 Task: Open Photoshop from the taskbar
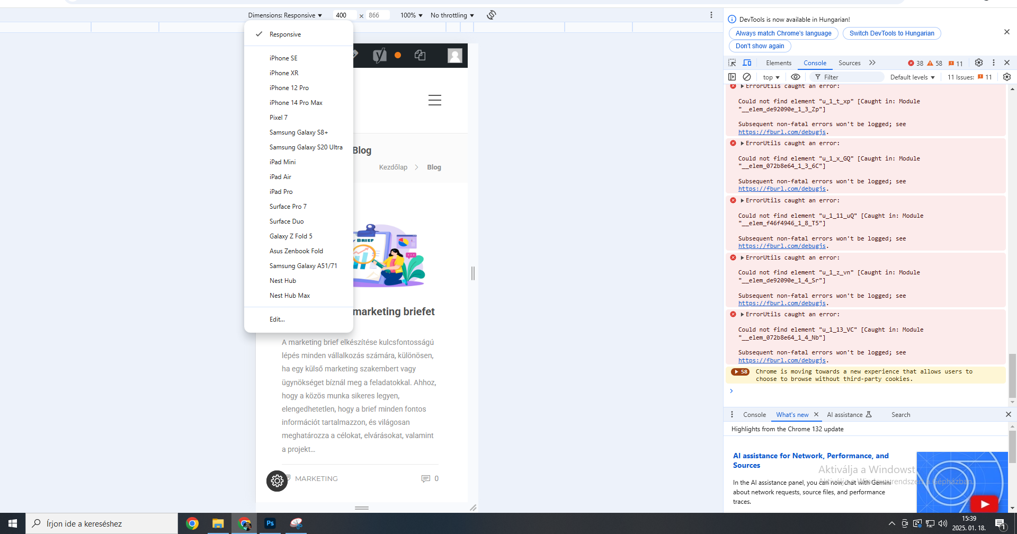(270, 523)
